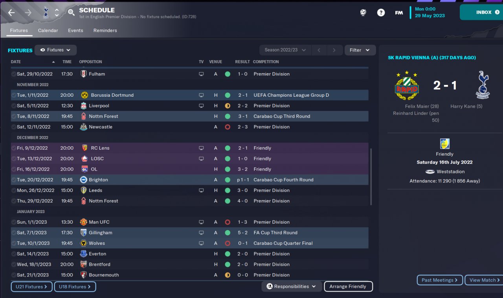
Task: Open the help question mark icon
Action: tap(381, 13)
